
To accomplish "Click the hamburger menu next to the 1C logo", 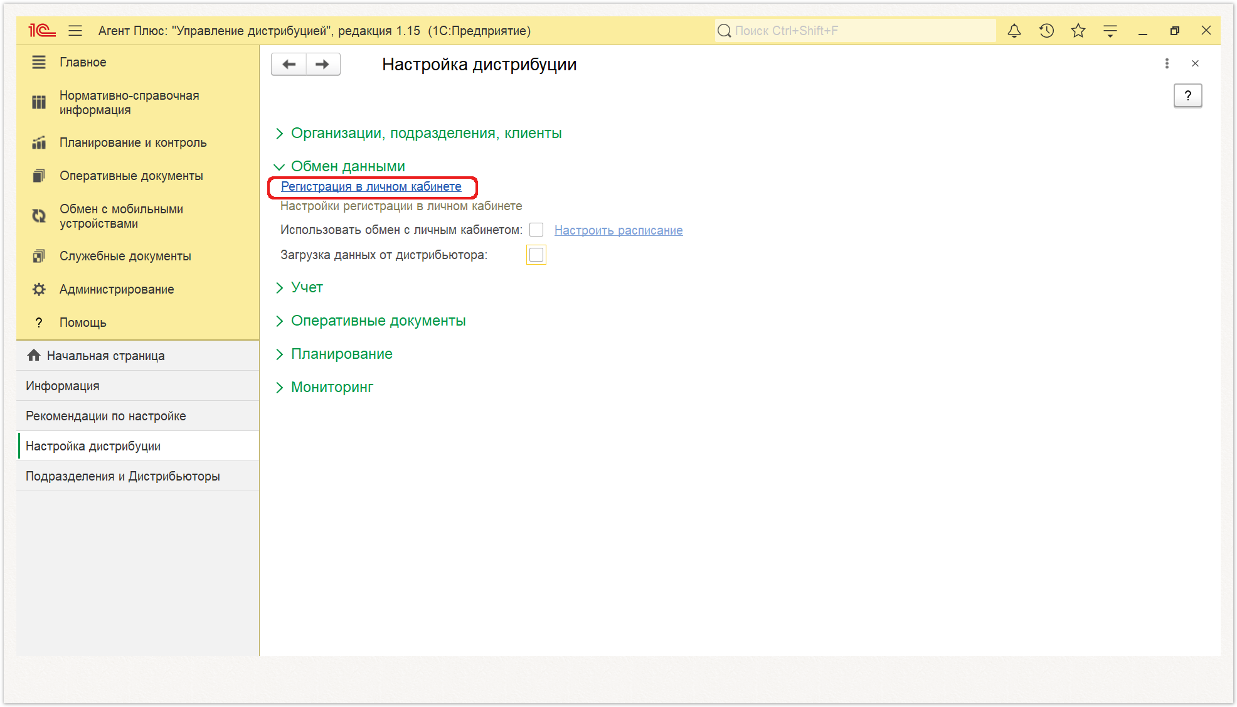I will (x=75, y=31).
